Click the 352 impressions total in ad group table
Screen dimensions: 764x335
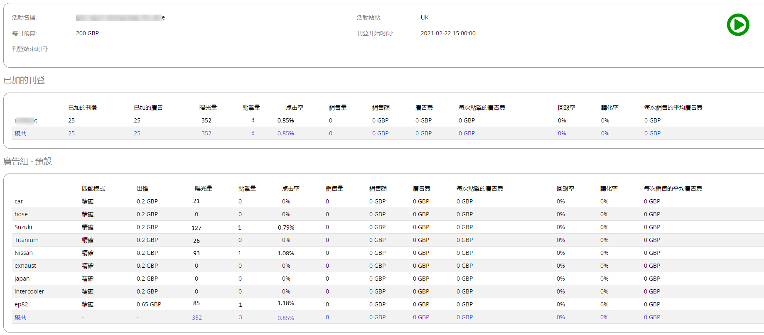coord(197,318)
